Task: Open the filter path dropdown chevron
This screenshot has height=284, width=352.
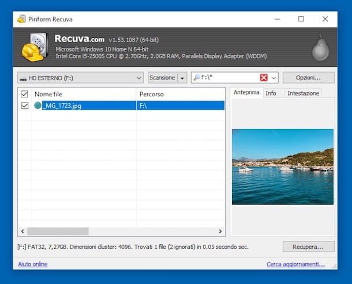Action: click(274, 78)
